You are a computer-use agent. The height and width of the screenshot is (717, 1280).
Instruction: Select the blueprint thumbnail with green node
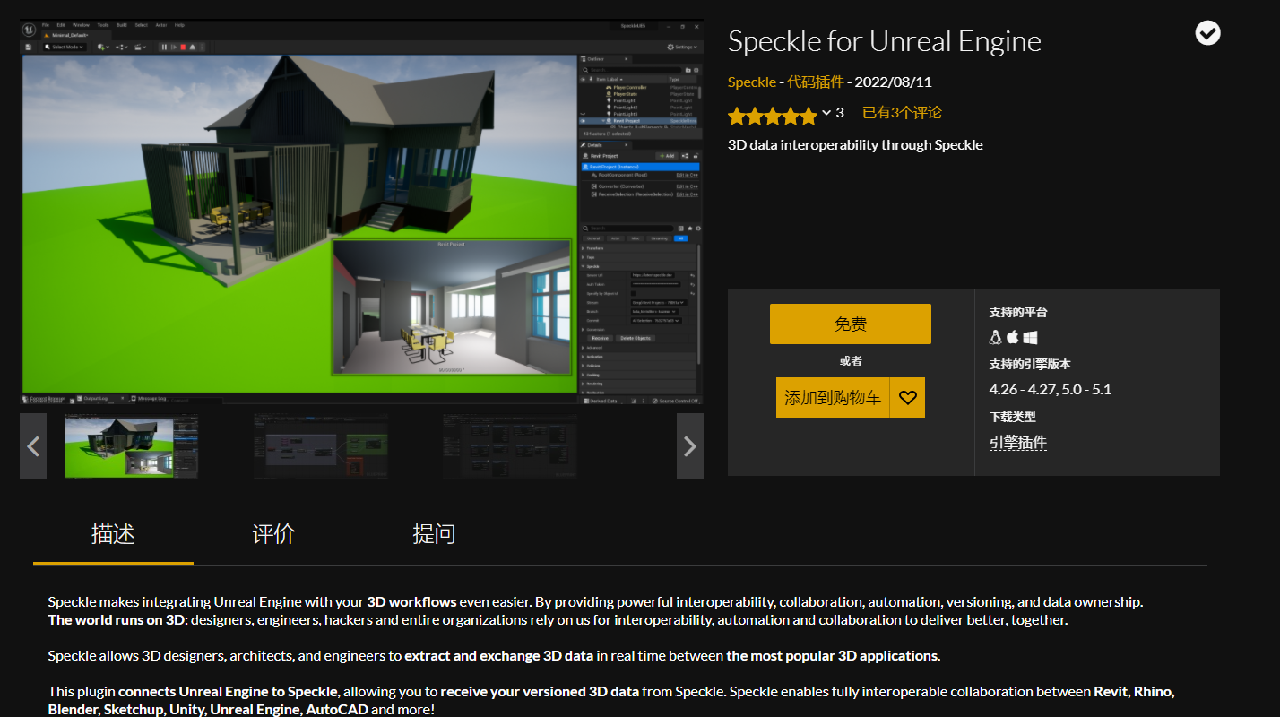tap(321, 445)
